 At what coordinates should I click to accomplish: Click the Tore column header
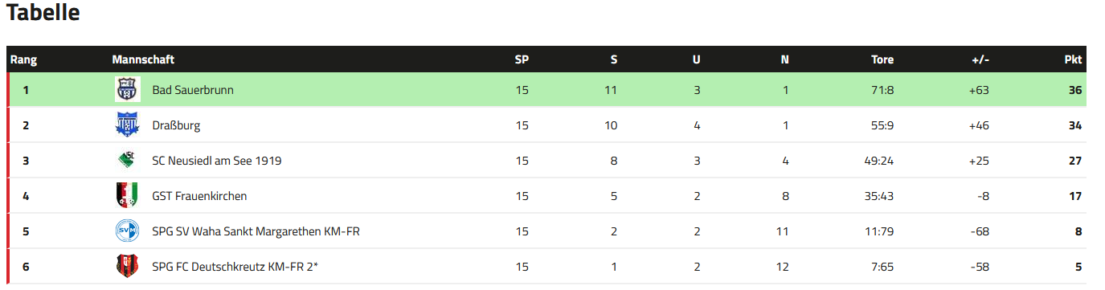click(882, 59)
